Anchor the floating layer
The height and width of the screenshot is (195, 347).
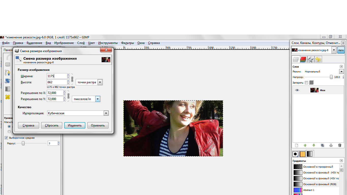[x=331, y=145]
